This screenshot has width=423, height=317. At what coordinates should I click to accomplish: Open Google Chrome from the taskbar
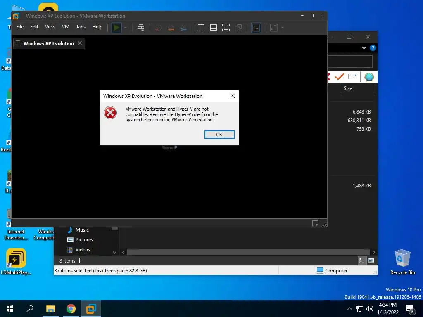click(x=71, y=309)
